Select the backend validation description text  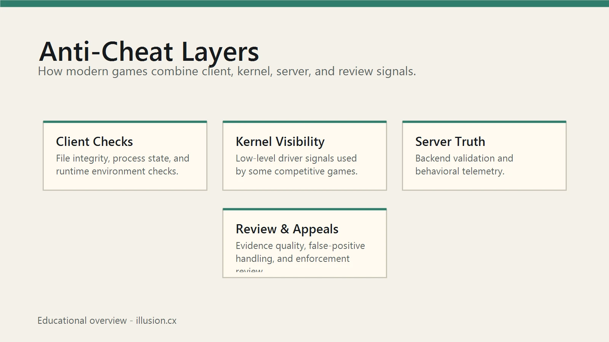coord(464,165)
